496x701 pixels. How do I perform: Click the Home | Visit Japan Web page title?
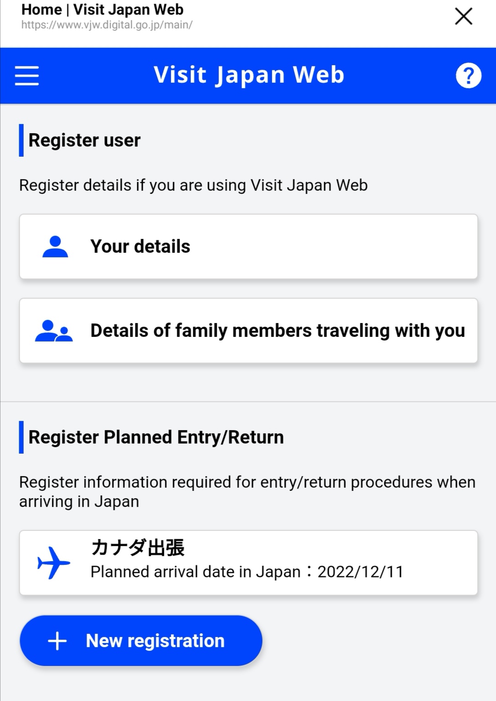coord(102,9)
